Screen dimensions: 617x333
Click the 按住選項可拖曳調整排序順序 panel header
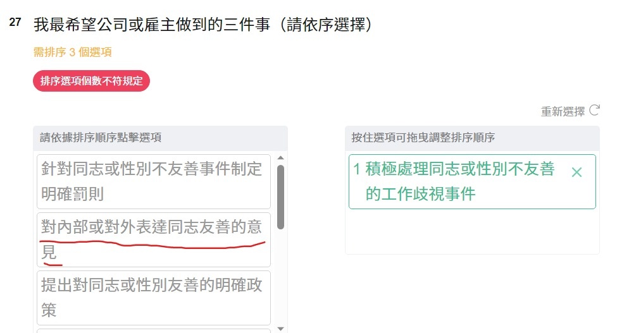click(x=472, y=138)
